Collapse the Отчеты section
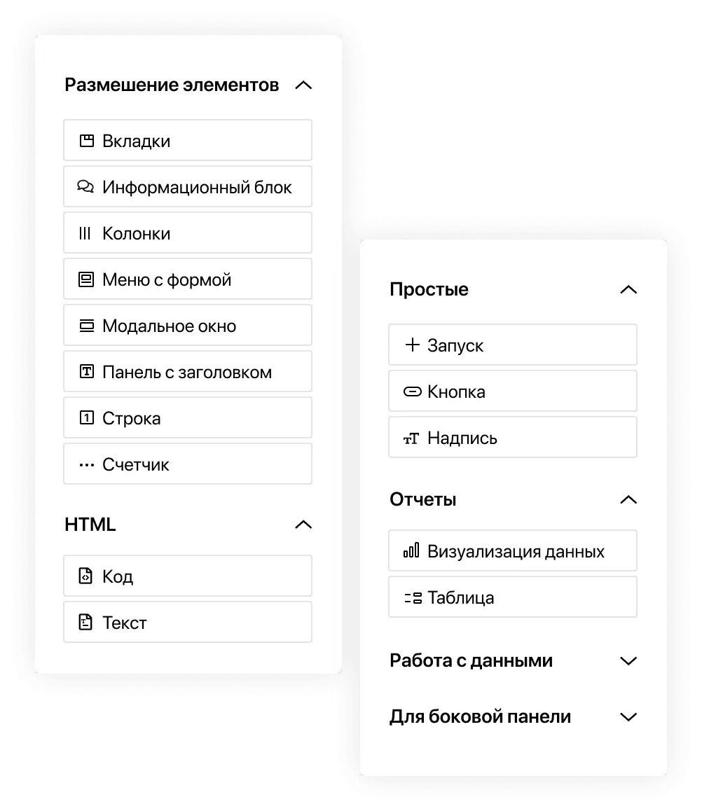The width and height of the screenshot is (702, 811). 628,499
